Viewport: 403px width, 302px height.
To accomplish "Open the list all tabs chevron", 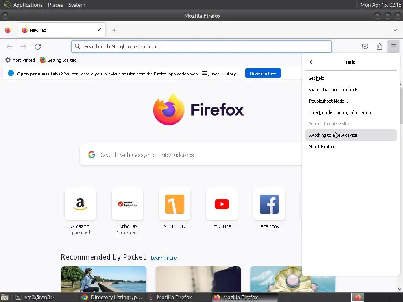I will tap(395, 30).
